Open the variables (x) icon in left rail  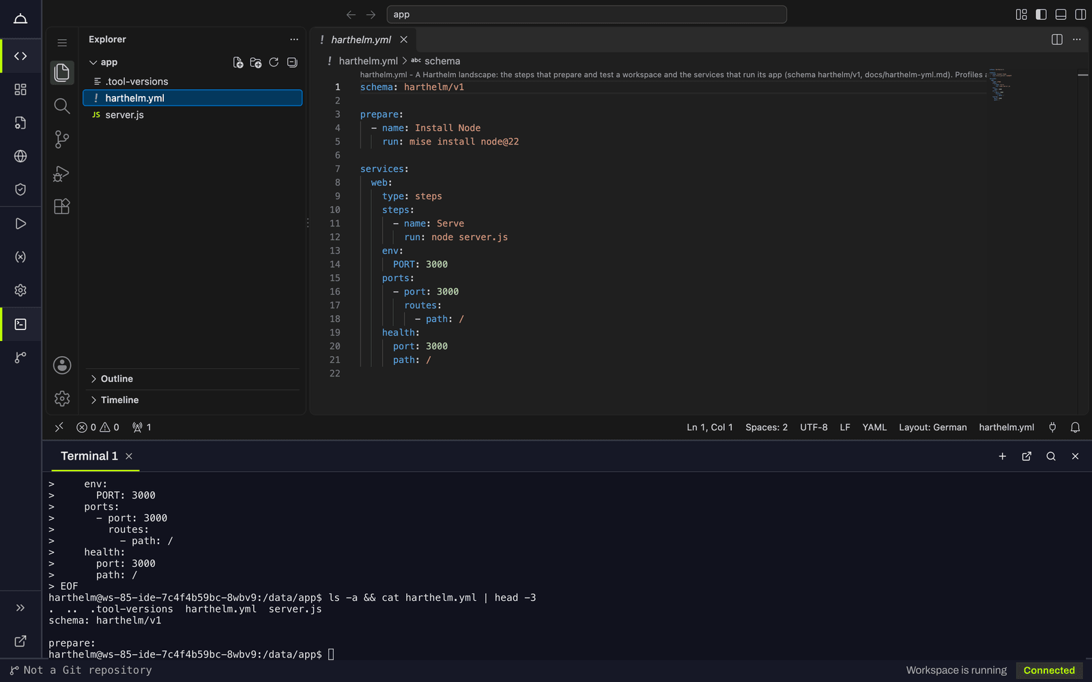tap(20, 257)
